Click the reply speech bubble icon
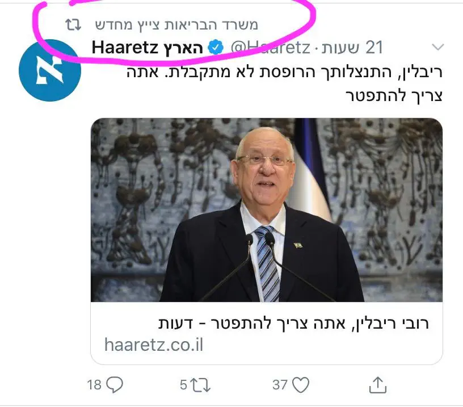 pos(115,384)
